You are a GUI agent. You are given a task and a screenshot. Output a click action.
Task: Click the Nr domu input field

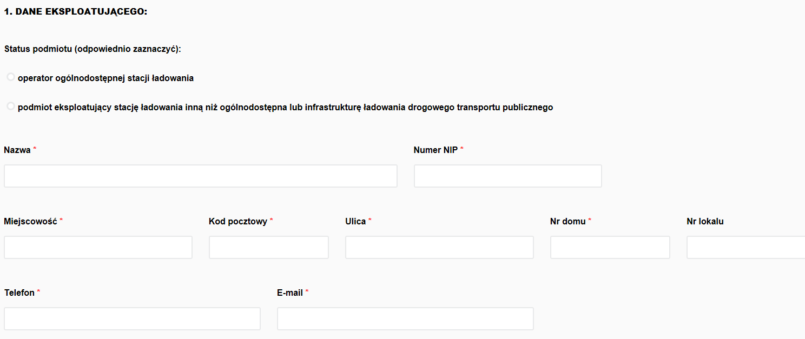(610, 248)
